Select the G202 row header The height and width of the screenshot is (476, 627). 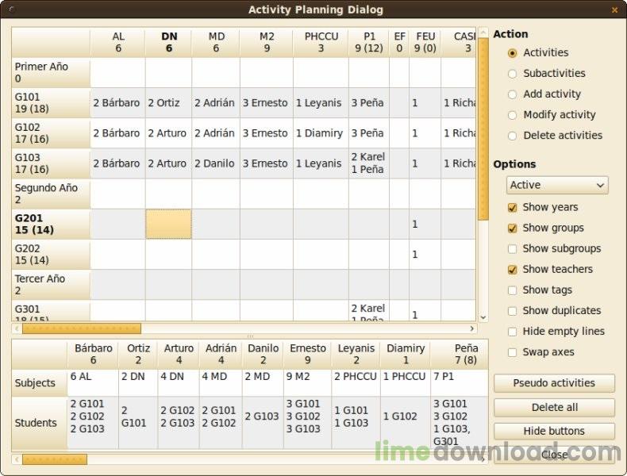pyautogui.click(x=51, y=255)
